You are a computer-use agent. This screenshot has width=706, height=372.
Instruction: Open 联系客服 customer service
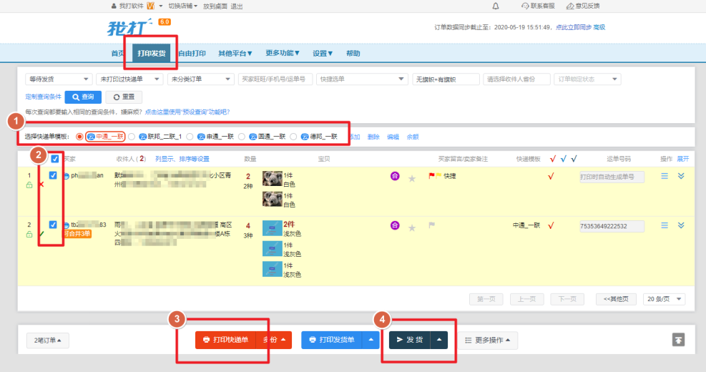point(538,6)
